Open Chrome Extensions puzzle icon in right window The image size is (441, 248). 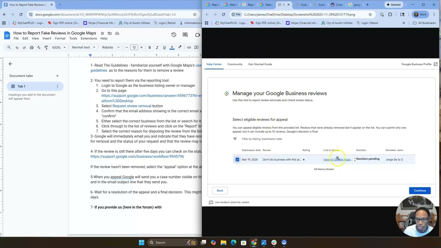coord(390,14)
